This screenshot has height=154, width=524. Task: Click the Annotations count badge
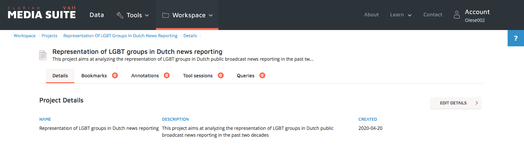pos(167,75)
